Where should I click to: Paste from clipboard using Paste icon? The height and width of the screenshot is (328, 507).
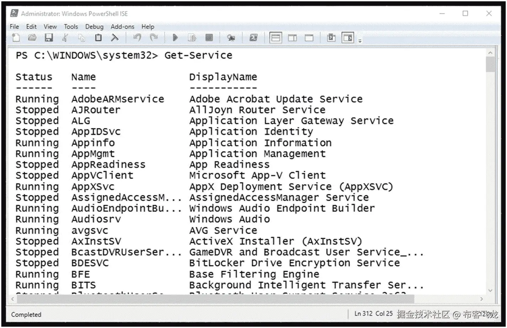98,38
